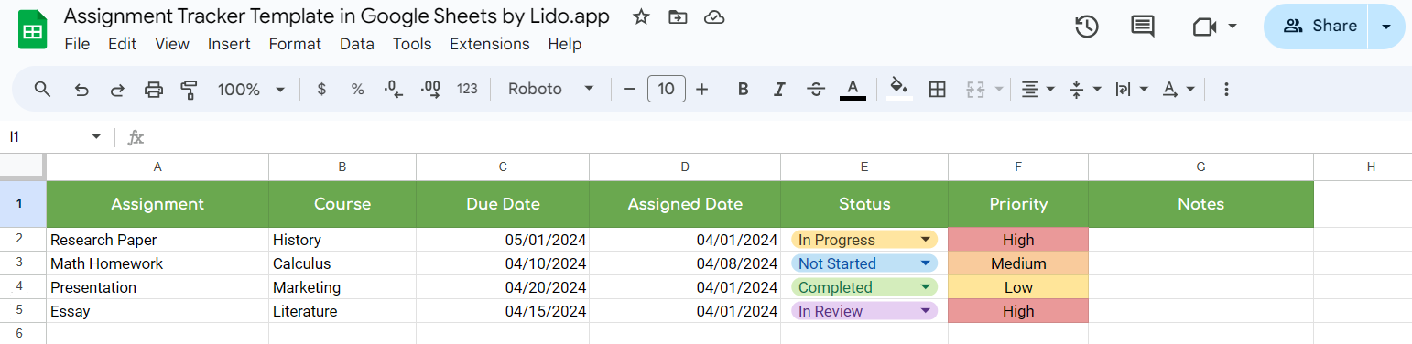Open cell borders options

point(937,89)
